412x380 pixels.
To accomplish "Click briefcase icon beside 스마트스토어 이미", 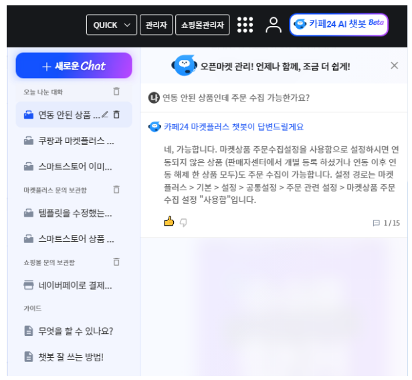I will 29,166.
